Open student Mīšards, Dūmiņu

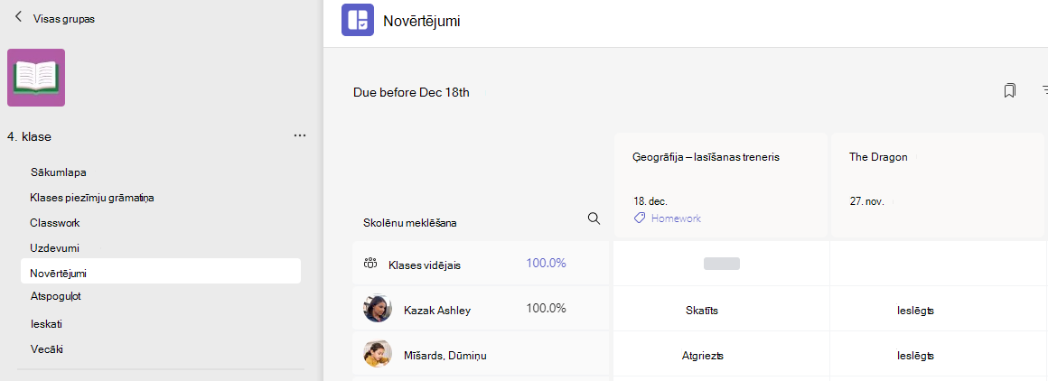445,356
